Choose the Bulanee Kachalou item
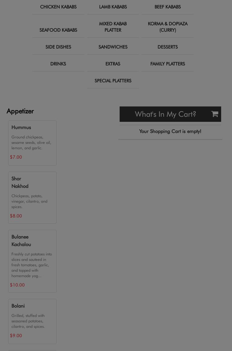 pyautogui.click(x=32, y=261)
